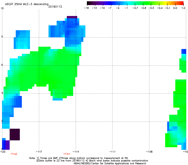Click the colorbar label -1
Image resolution: width=188 pixels, height=165 pixels.
[126, 8]
